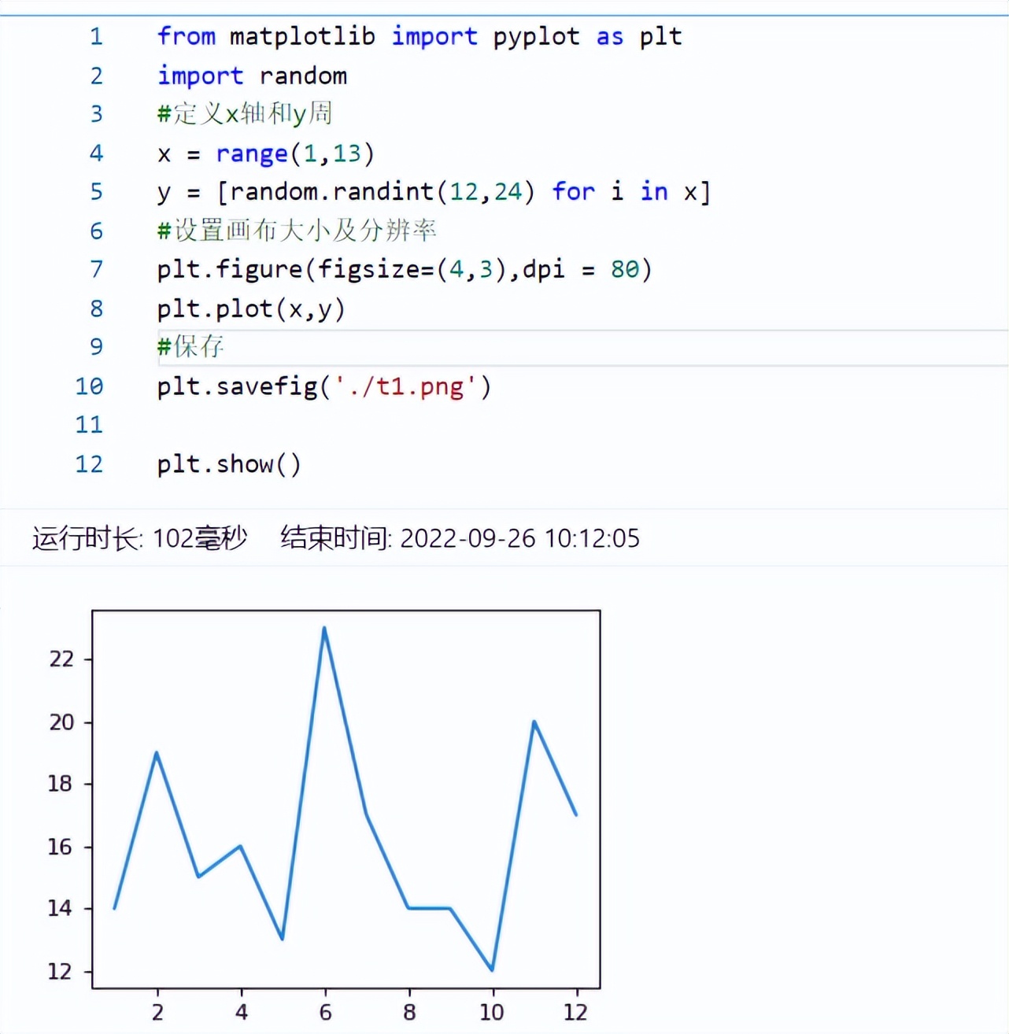Click gutter line number 9
The image size is (1009, 1034).
tap(96, 347)
